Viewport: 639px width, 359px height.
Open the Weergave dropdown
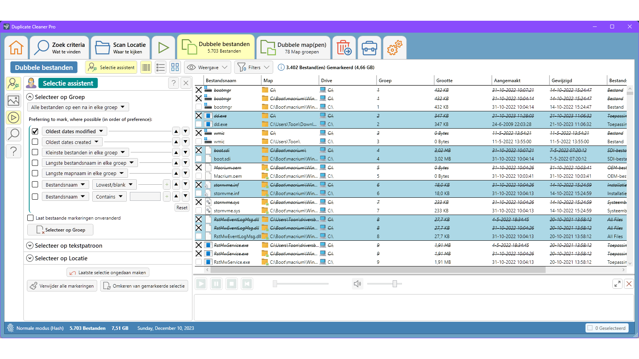(x=207, y=68)
